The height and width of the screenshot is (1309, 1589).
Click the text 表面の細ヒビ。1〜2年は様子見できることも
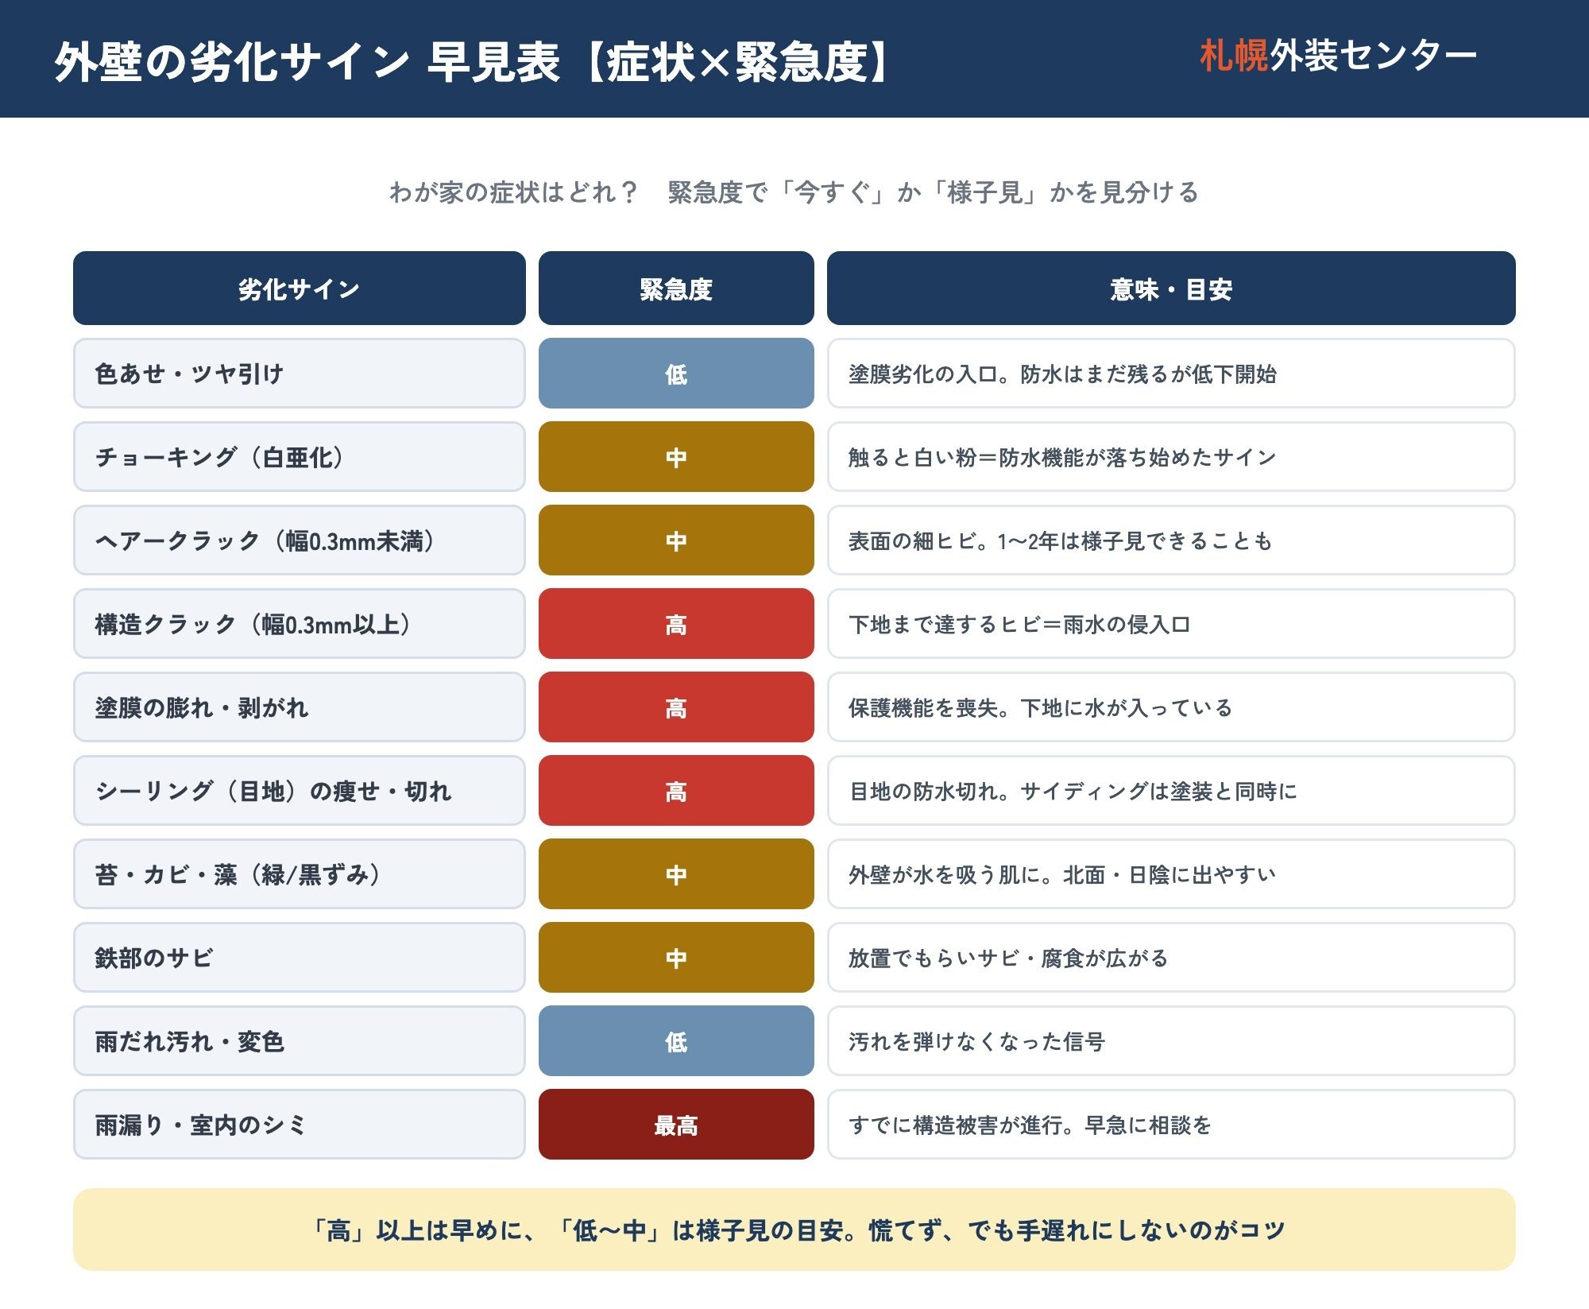pos(1060,541)
